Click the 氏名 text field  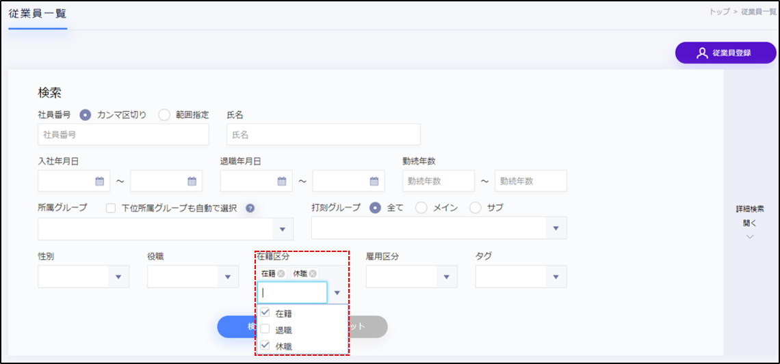[x=323, y=135]
